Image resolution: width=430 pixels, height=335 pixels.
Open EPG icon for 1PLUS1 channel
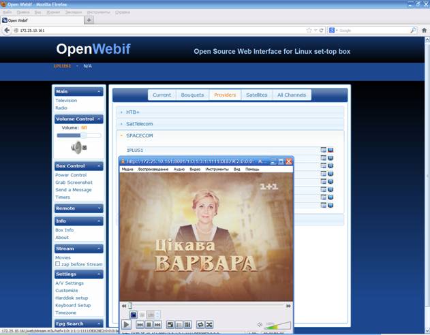(324, 150)
